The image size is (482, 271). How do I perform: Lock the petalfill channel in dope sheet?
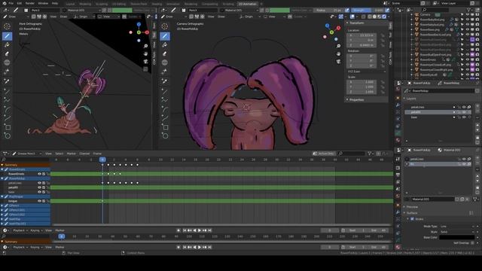point(47,187)
